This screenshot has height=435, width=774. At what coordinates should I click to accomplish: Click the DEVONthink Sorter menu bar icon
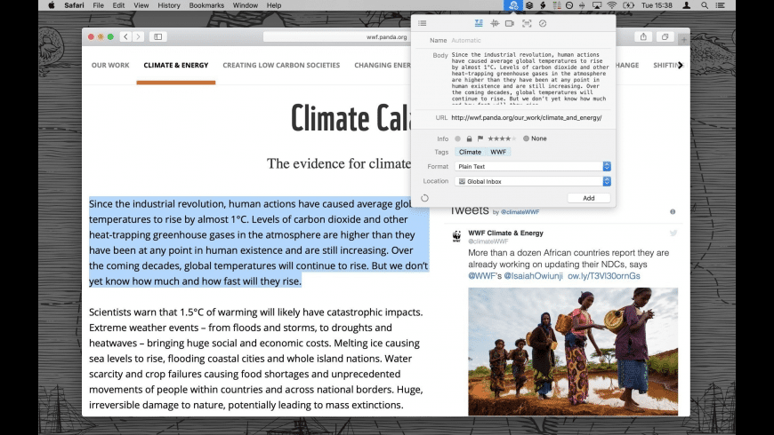pyautogui.click(x=513, y=5)
